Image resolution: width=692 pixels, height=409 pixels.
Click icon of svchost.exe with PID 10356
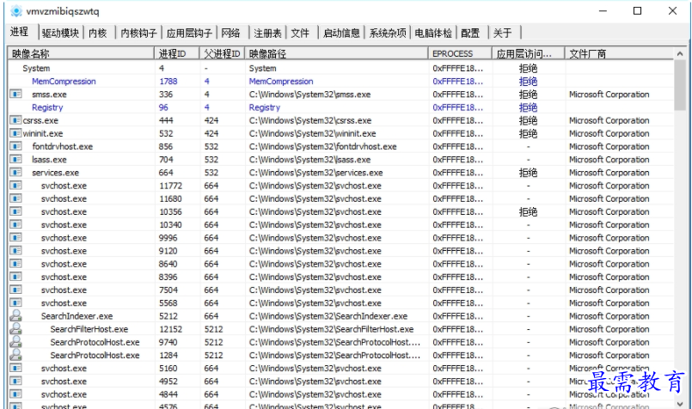15,211
